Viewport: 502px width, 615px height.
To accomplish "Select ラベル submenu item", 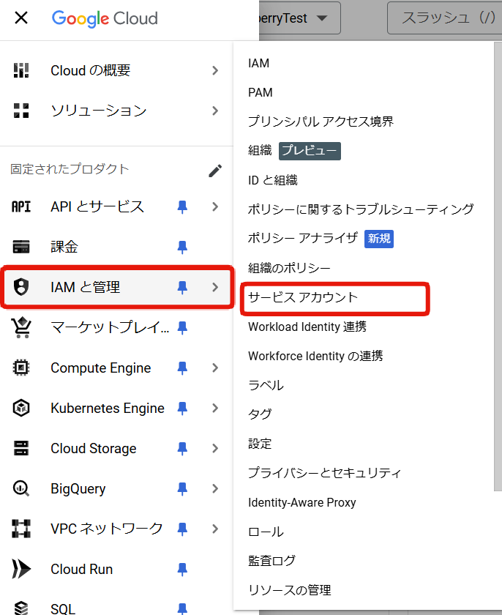I will pyautogui.click(x=266, y=385).
